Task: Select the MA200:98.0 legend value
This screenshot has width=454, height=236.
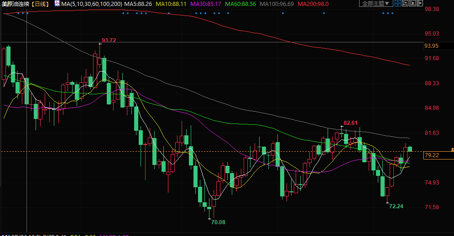Action: tap(313, 4)
